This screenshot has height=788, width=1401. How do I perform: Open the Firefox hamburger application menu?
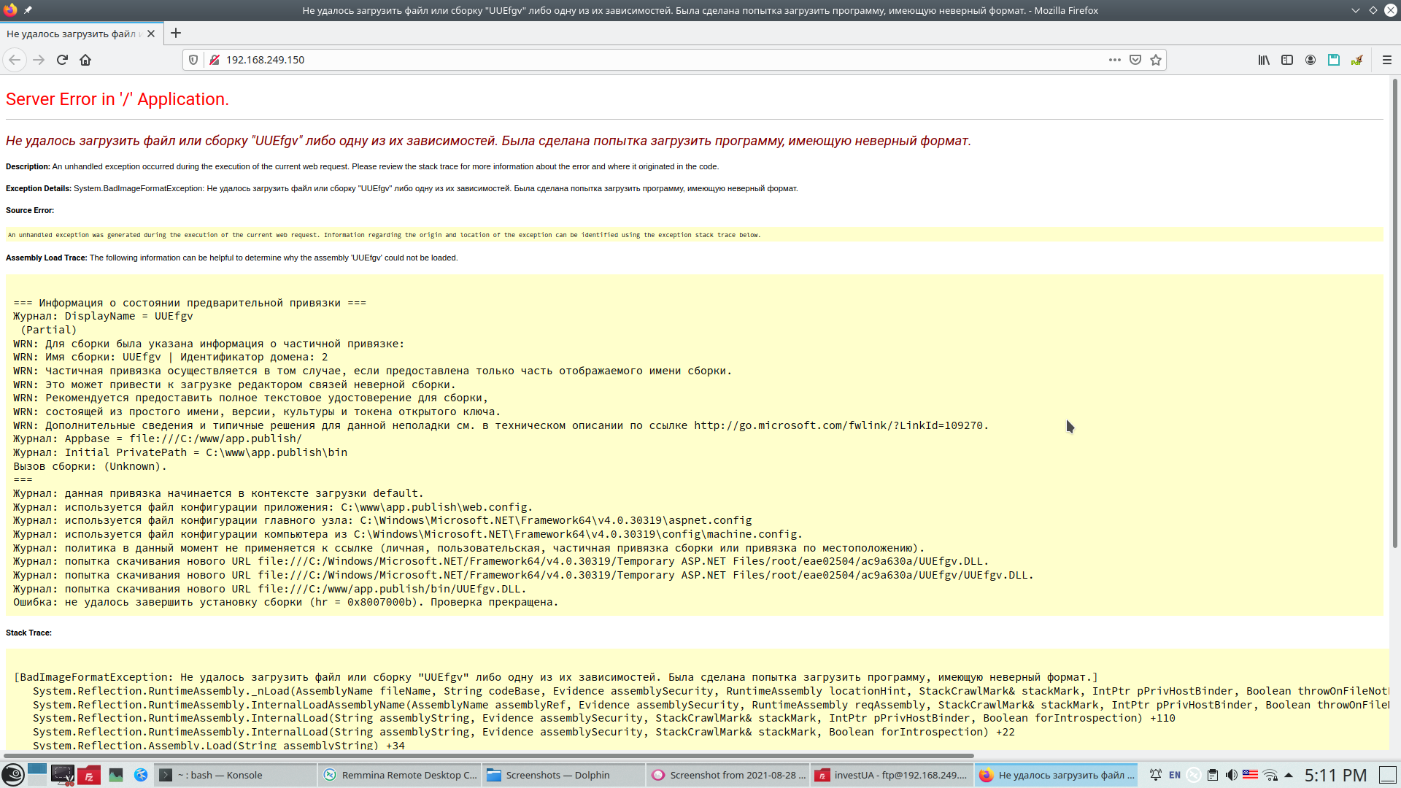pos(1387,60)
